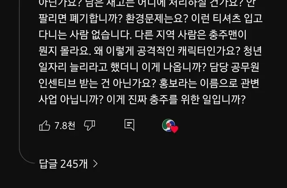287x188 pixels.
Task: Tap comment line starting with 팔리면 폐기합니까
Action: click(x=151, y=18)
